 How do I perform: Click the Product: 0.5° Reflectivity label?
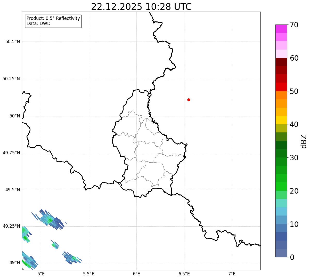[x=53, y=19]
